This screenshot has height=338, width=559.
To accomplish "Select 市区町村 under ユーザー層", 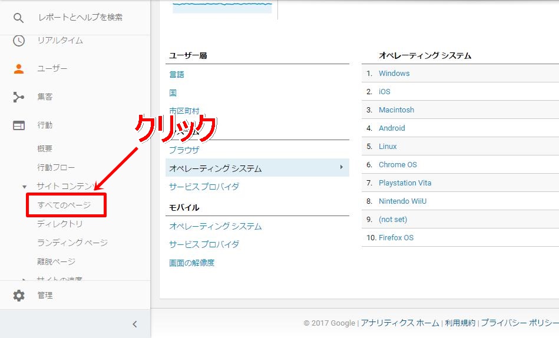I will [184, 111].
